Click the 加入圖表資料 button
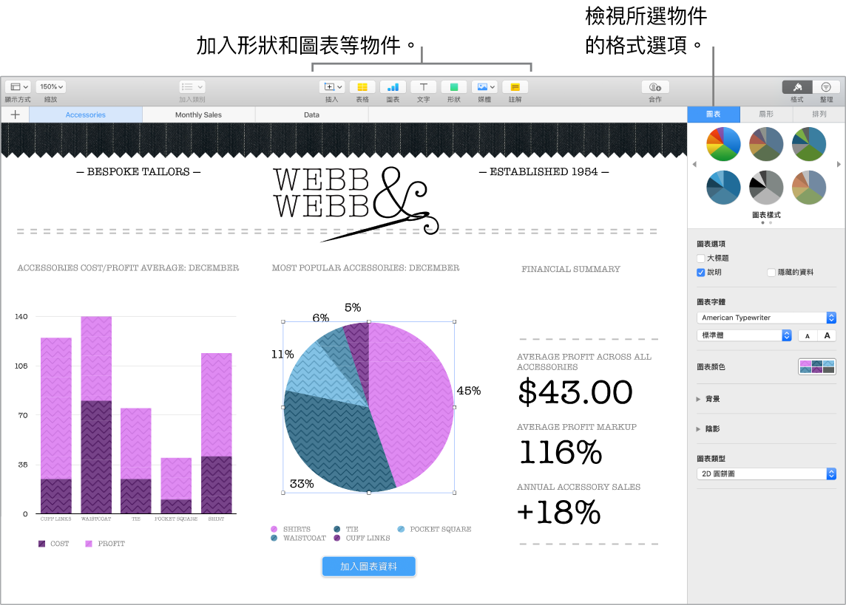 (368, 565)
